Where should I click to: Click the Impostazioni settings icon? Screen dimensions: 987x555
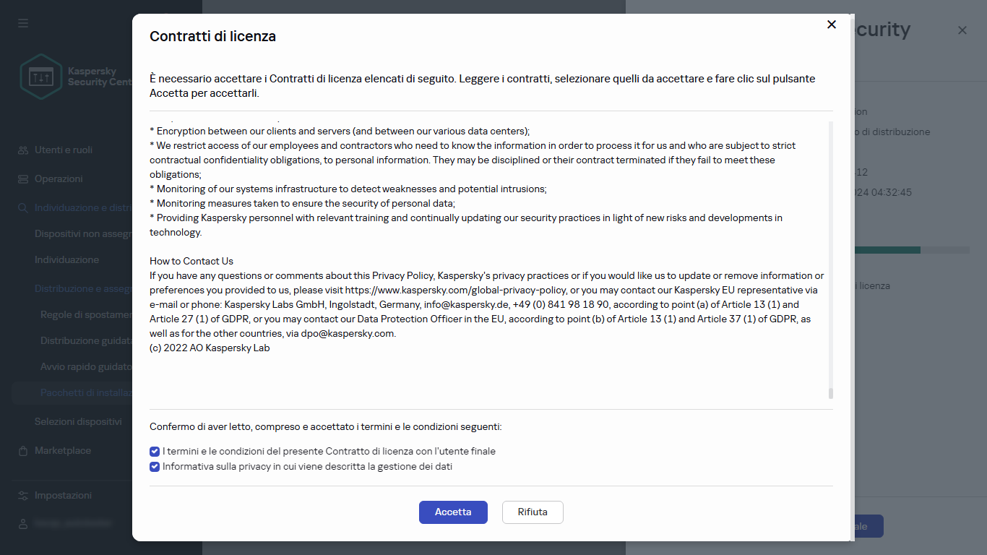[23, 496]
